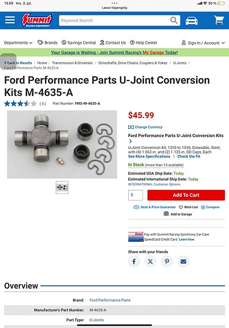
Task: Share on Pinterest icon
Action: pos(167,261)
